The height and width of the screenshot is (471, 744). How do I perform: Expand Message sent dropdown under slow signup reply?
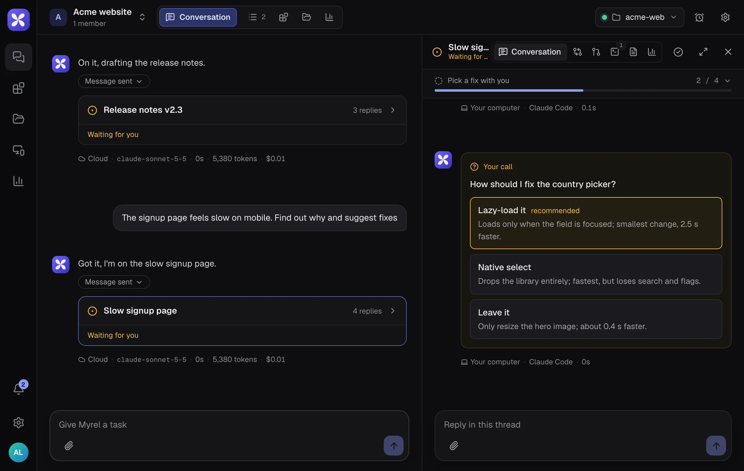pos(114,282)
